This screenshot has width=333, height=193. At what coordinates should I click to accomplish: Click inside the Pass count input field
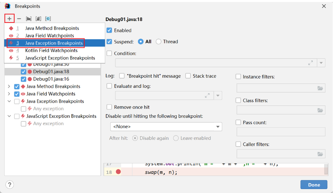pyautogui.click(x=281, y=132)
